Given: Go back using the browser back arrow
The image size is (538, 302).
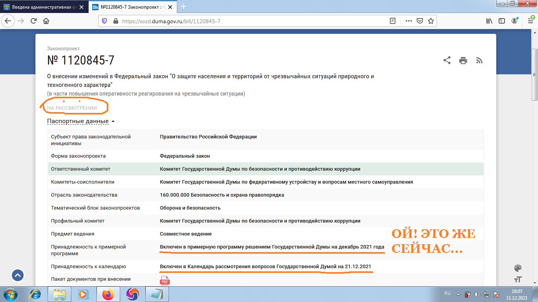Looking at the screenshot, I should 8,21.
